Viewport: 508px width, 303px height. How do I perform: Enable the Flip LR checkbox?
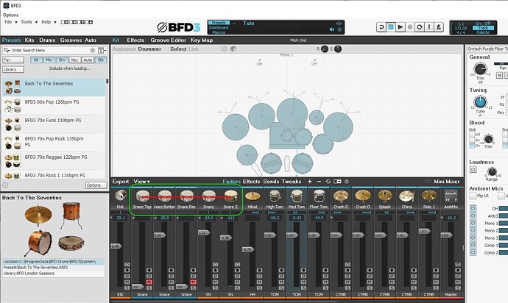pos(473,196)
